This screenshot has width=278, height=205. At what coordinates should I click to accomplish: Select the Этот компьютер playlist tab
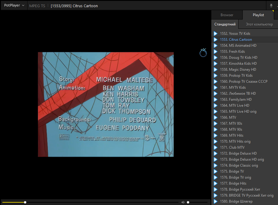pyautogui.click(x=259, y=24)
